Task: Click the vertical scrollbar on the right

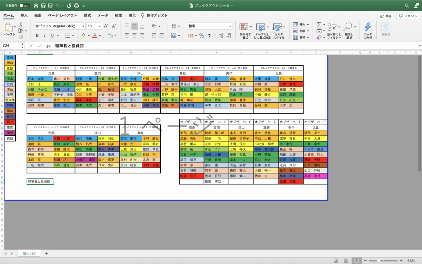Action: tap(420, 113)
